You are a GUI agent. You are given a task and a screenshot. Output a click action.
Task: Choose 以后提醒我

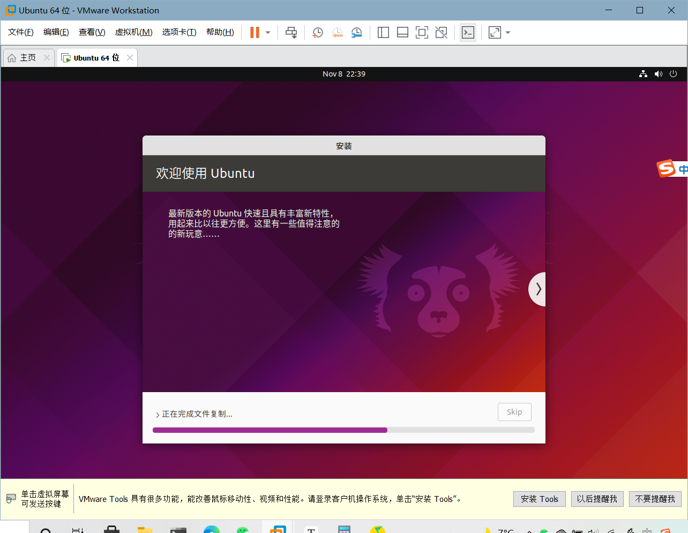click(x=597, y=499)
